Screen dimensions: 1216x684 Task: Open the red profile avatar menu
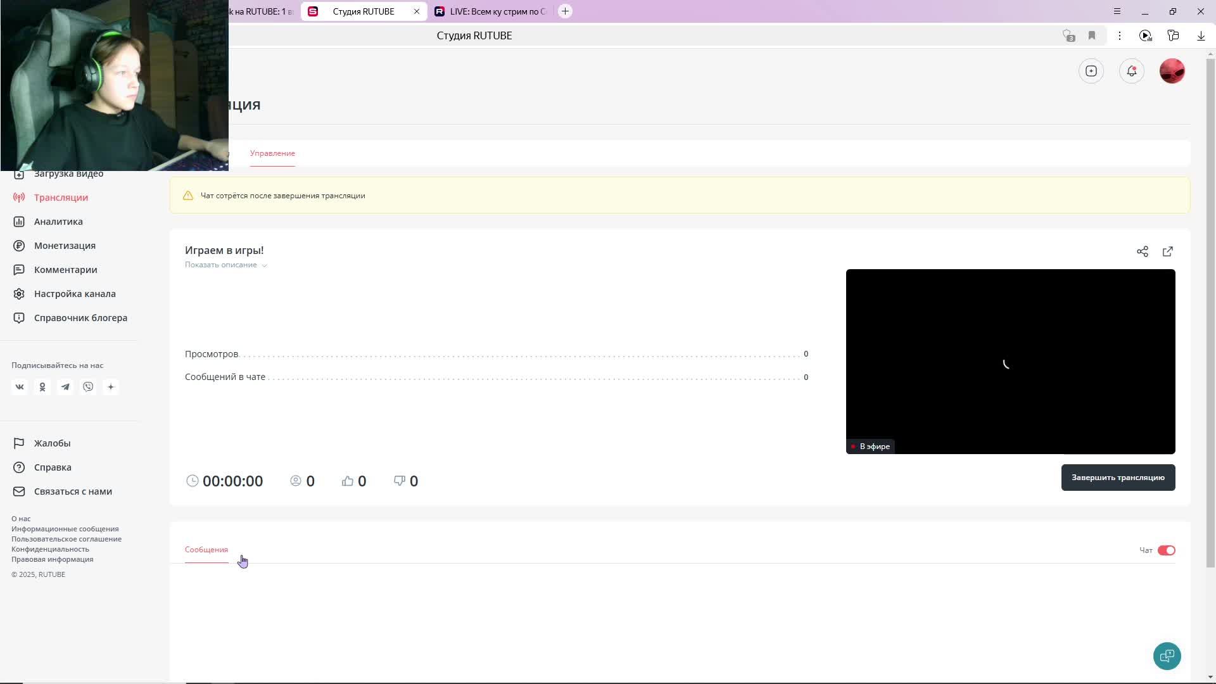pos(1172,71)
